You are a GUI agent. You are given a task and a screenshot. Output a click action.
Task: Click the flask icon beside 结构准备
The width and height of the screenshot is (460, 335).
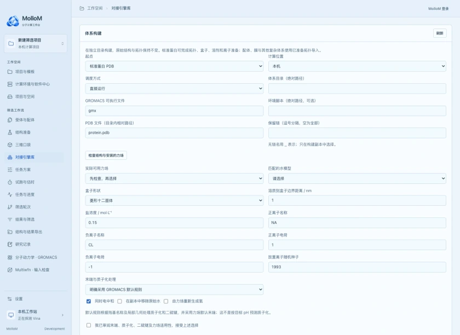10,132
